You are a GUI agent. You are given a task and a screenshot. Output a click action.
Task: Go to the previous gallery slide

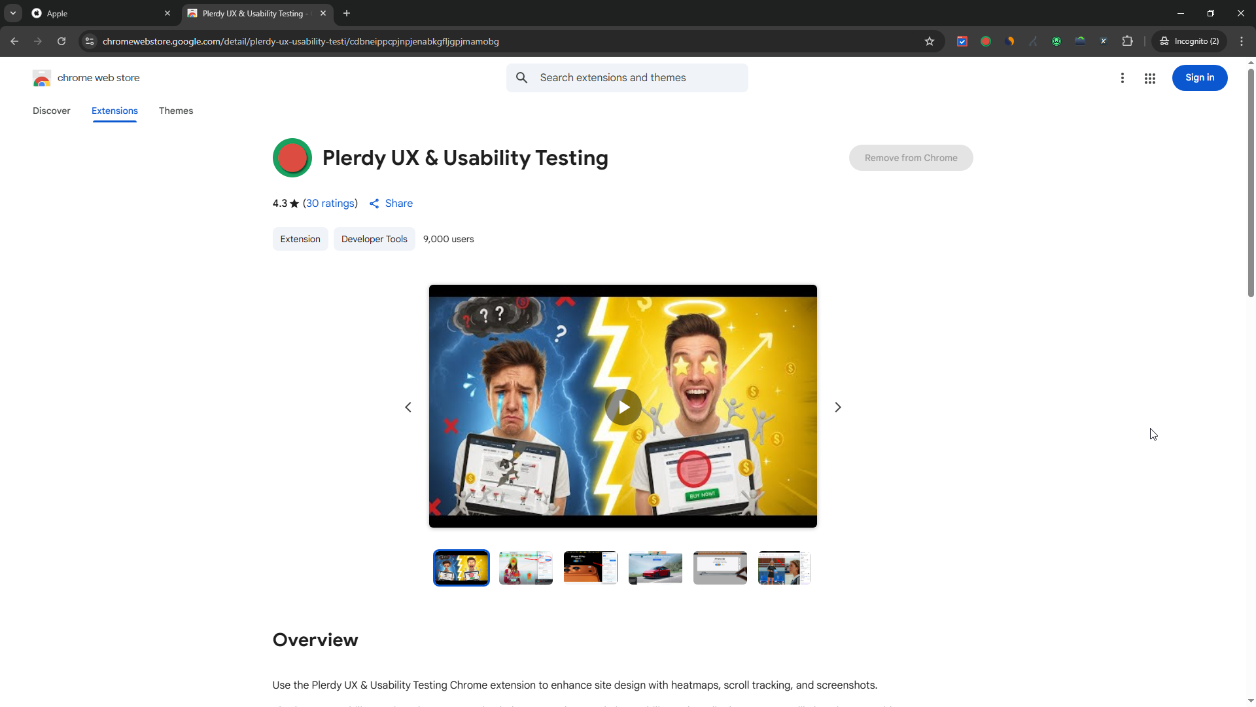[408, 407]
